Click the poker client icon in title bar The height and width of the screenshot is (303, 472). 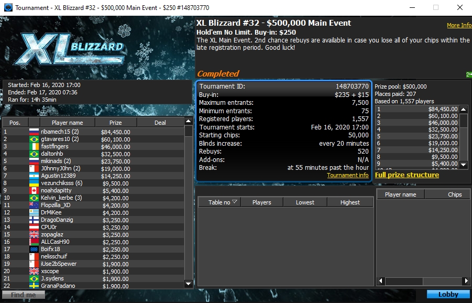coord(8,7)
